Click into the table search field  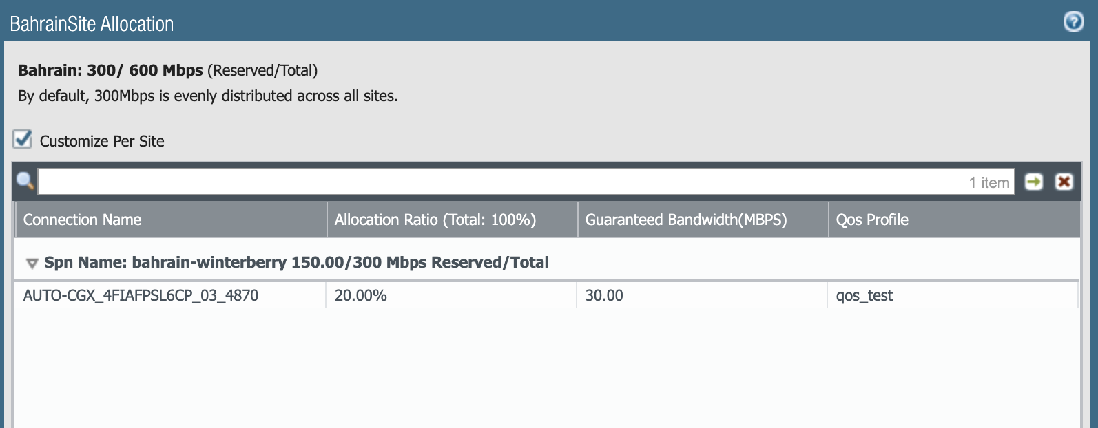click(482, 182)
